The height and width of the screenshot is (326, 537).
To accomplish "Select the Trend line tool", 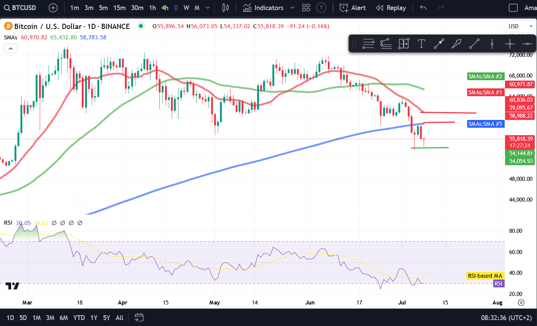I will point(474,44).
